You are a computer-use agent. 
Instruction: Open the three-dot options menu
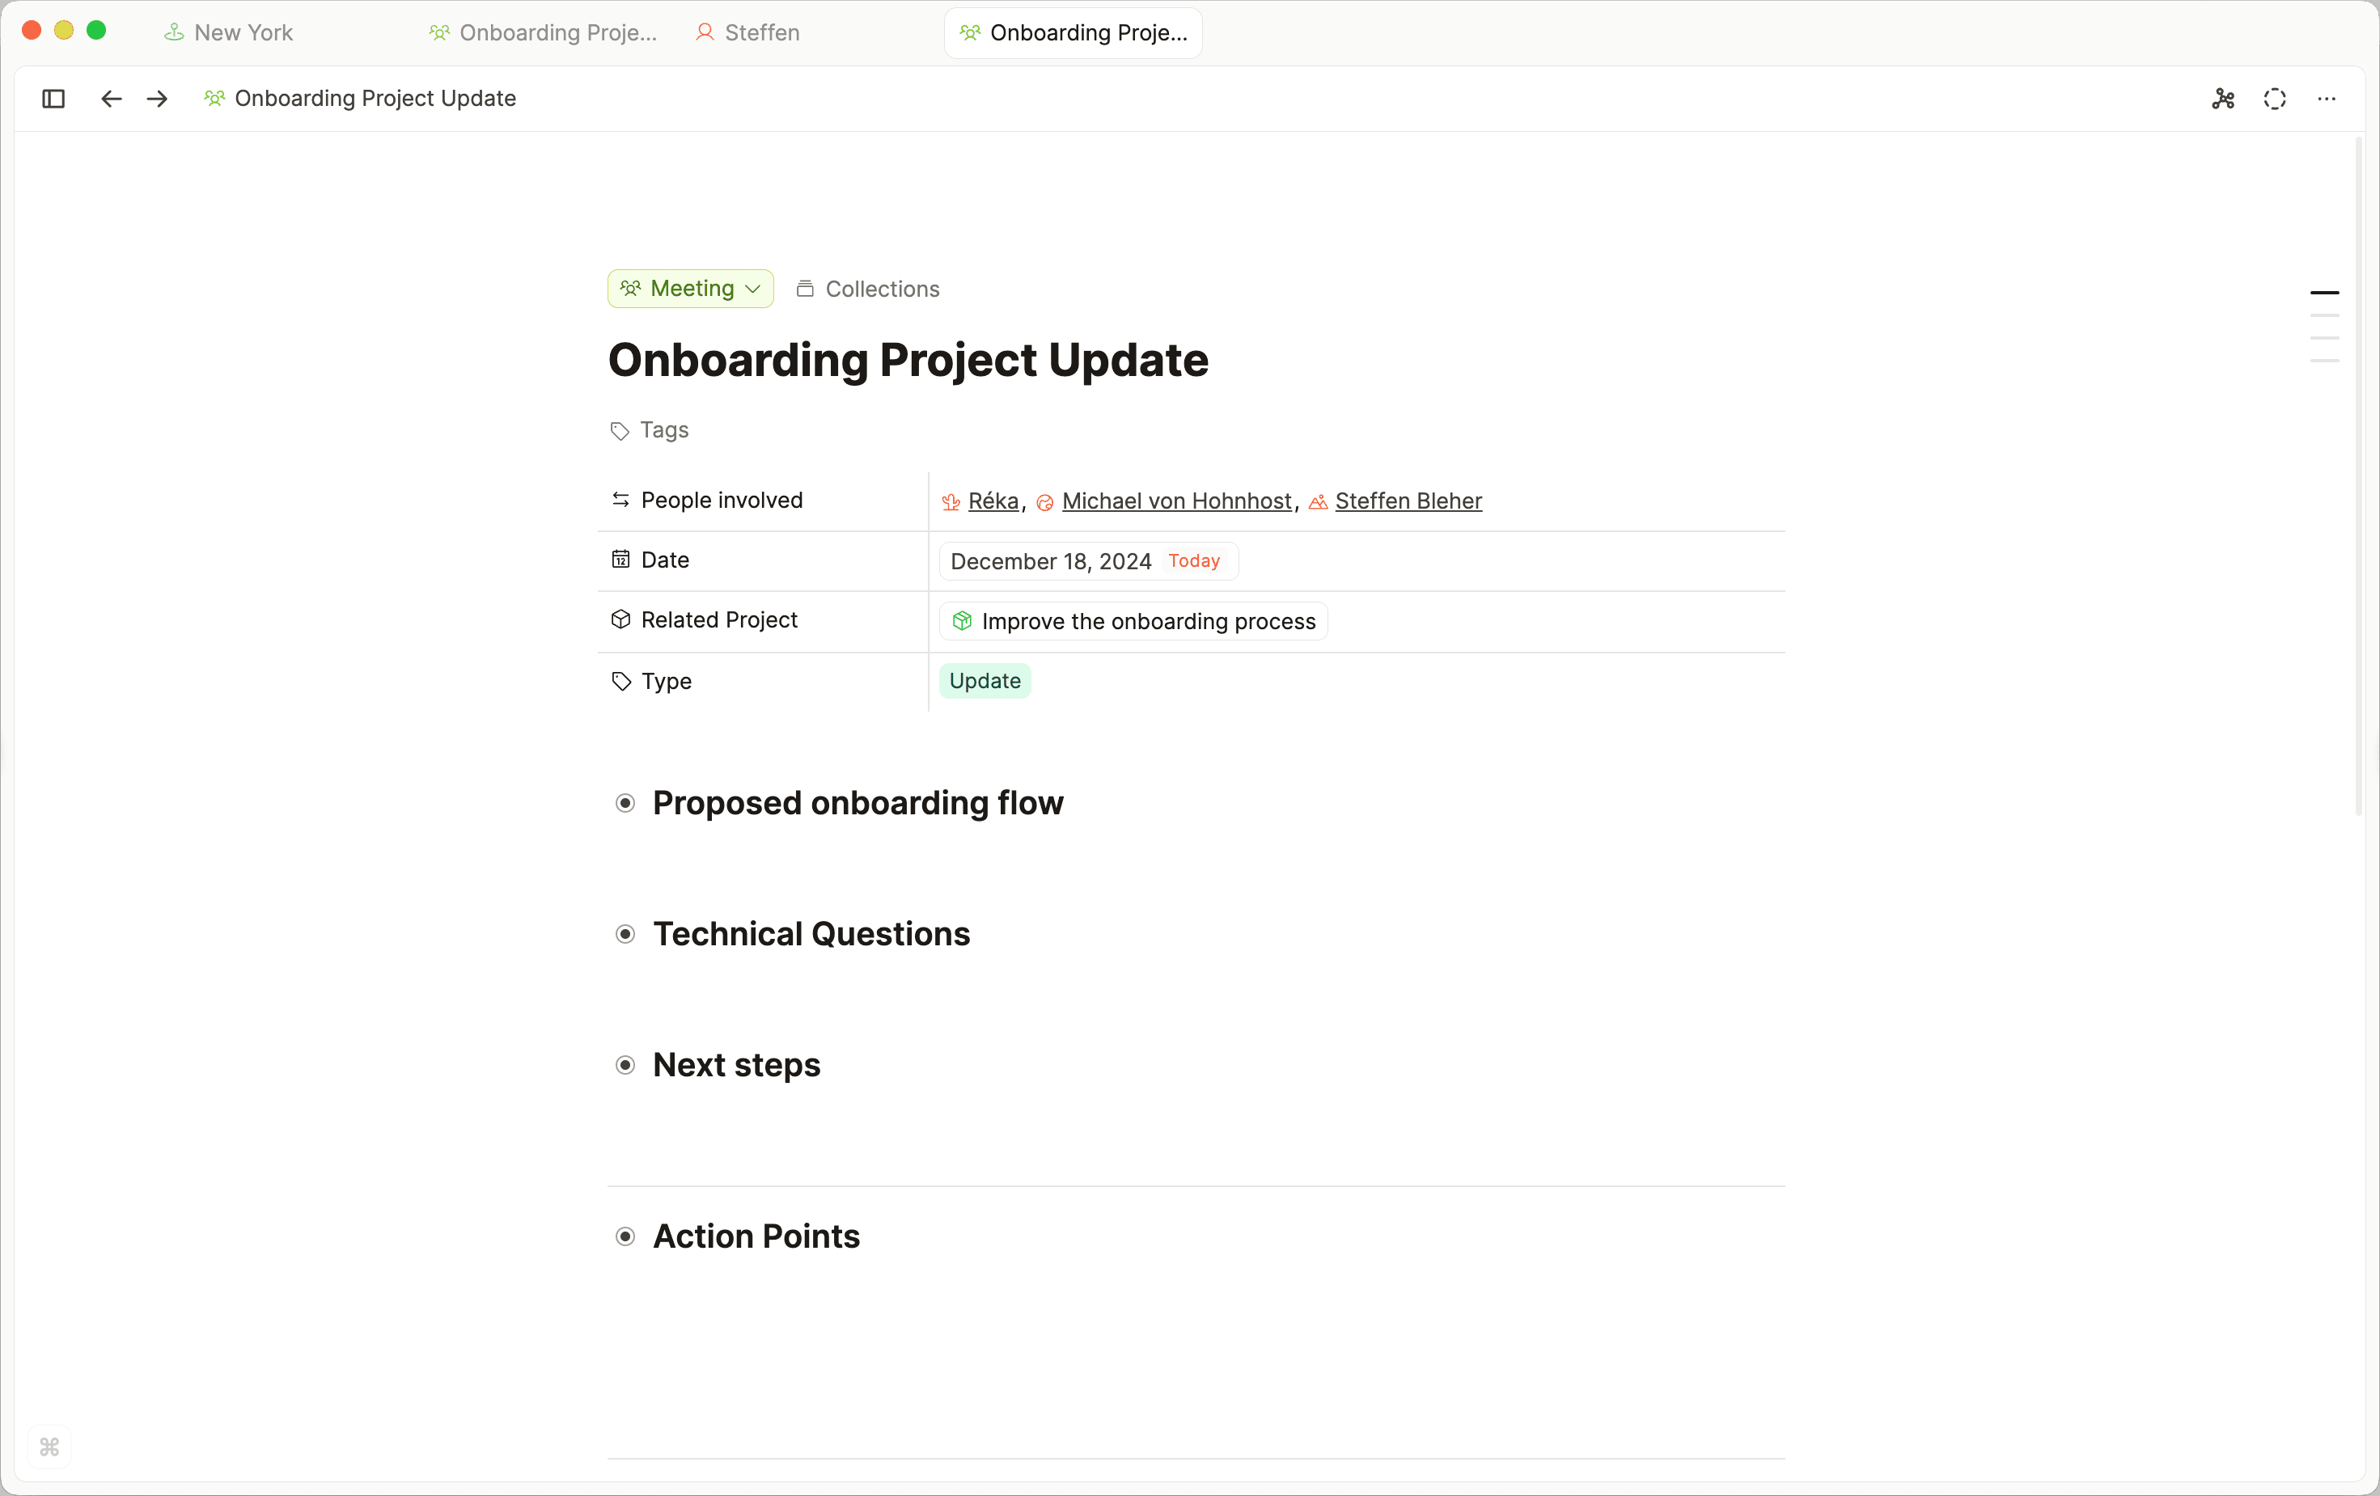(x=2327, y=99)
